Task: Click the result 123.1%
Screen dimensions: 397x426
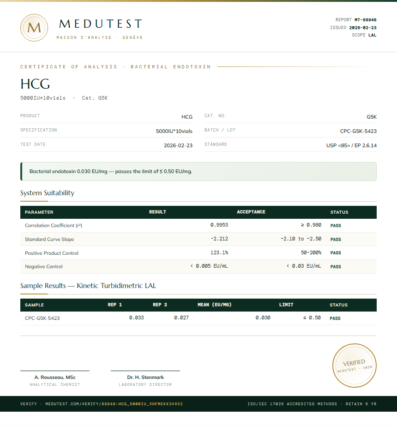Action: pyautogui.click(x=219, y=252)
